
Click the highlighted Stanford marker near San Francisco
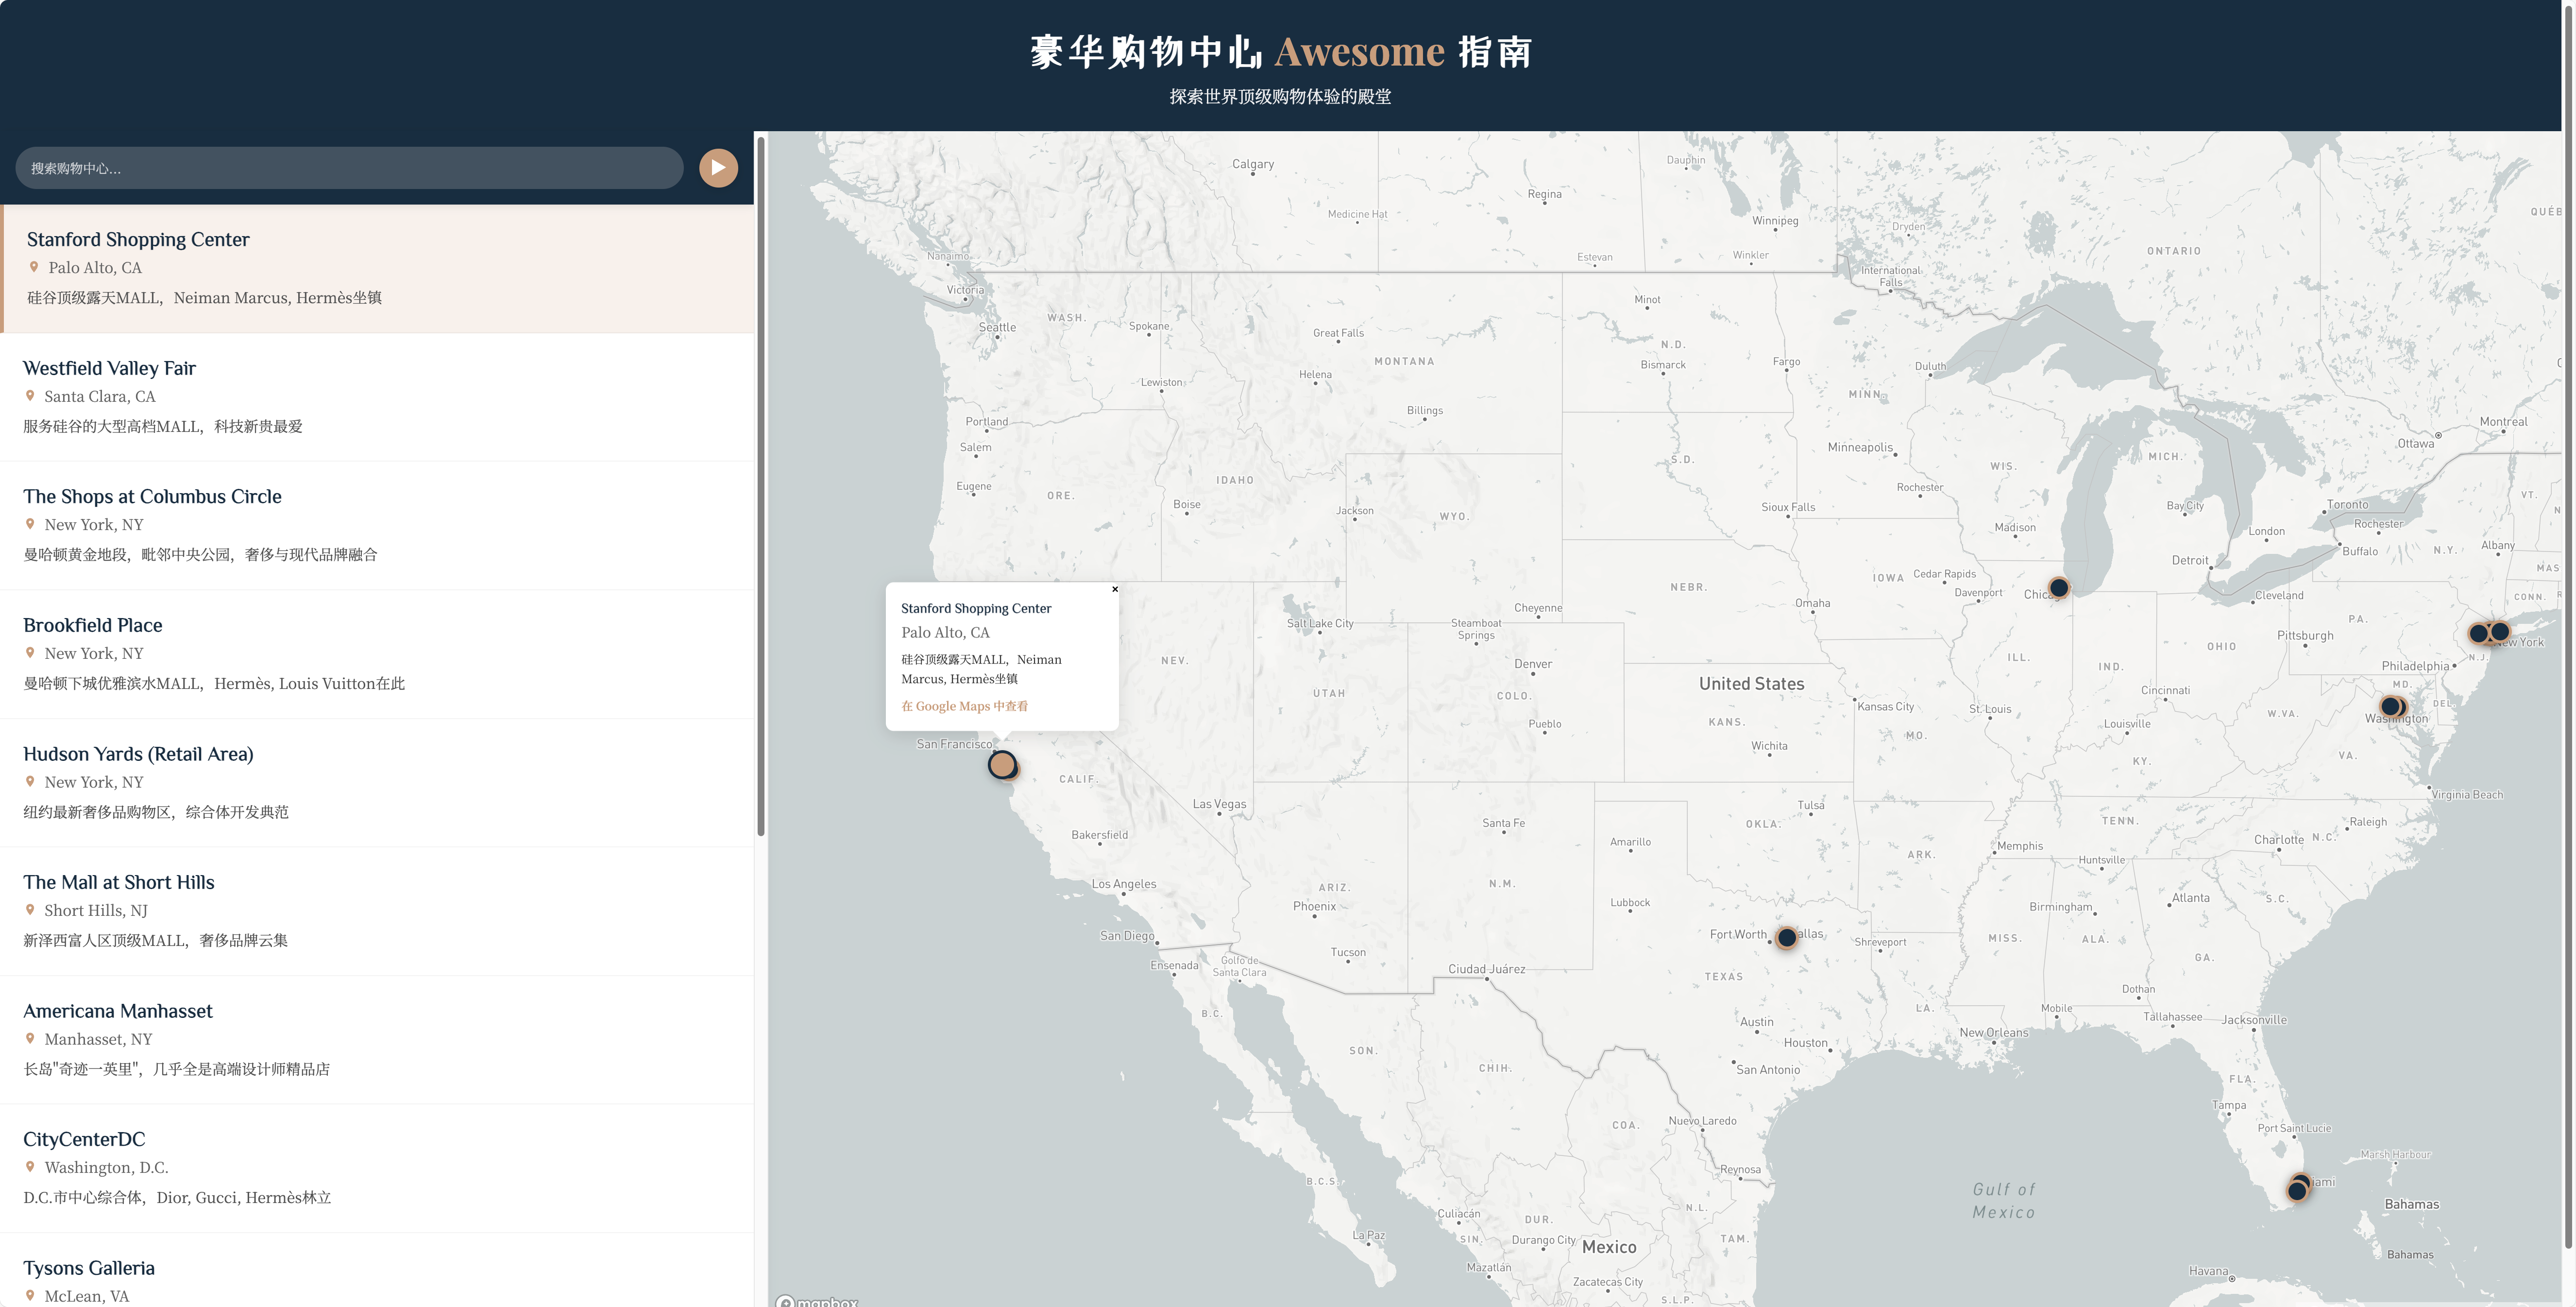tap(1002, 765)
